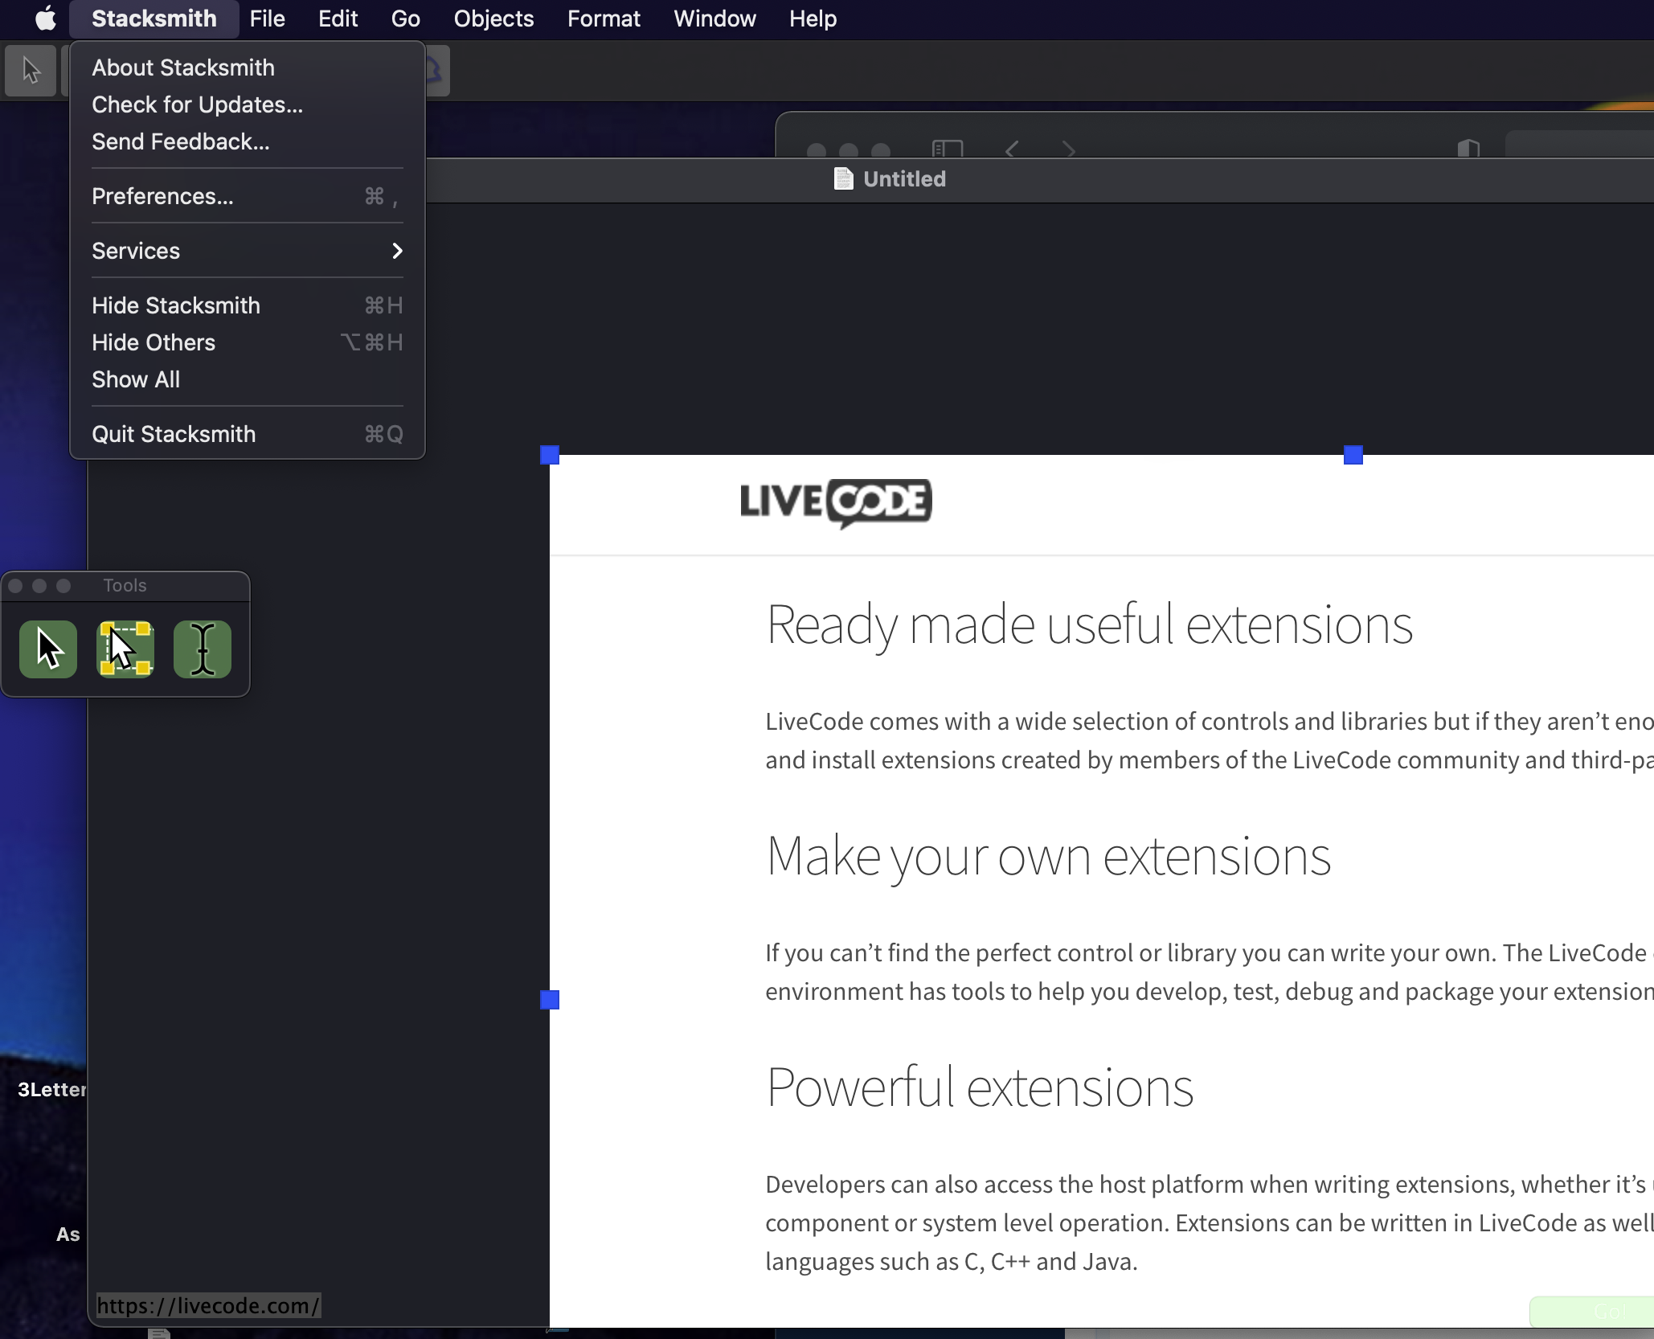
Task: Expand the Go menu
Action: click(406, 18)
